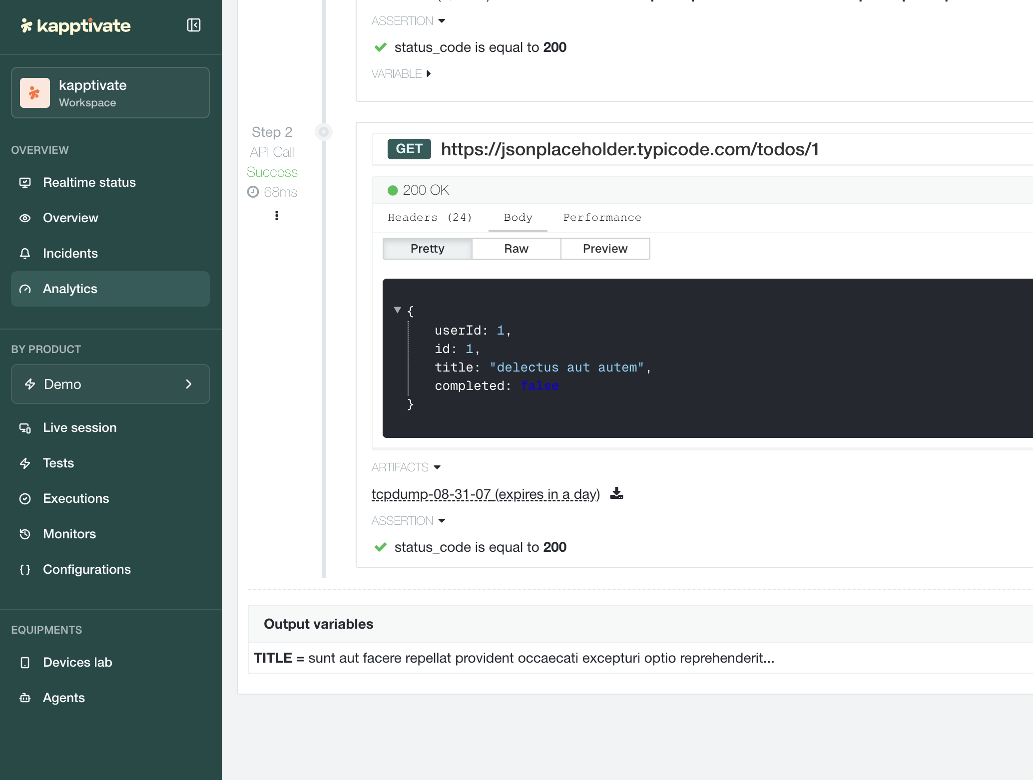1033x780 pixels.
Task: Click the Executions checkmark circle icon
Action: [25, 499]
